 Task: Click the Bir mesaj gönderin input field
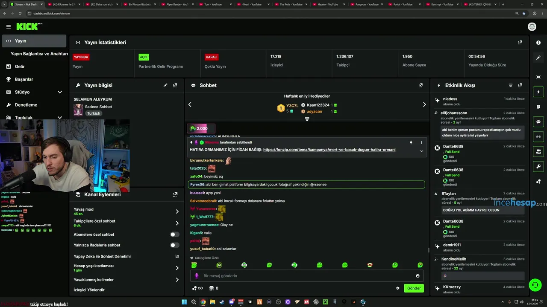pyautogui.click(x=307, y=276)
